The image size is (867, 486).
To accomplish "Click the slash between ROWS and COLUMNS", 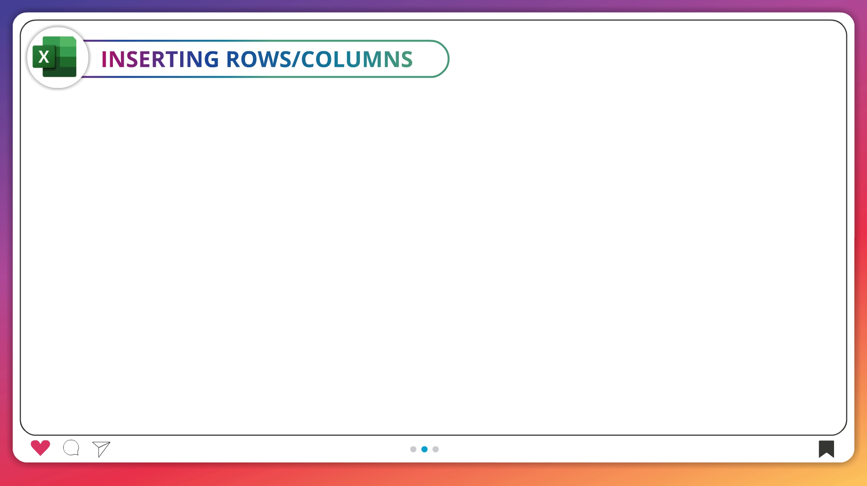I will pyautogui.click(x=296, y=59).
